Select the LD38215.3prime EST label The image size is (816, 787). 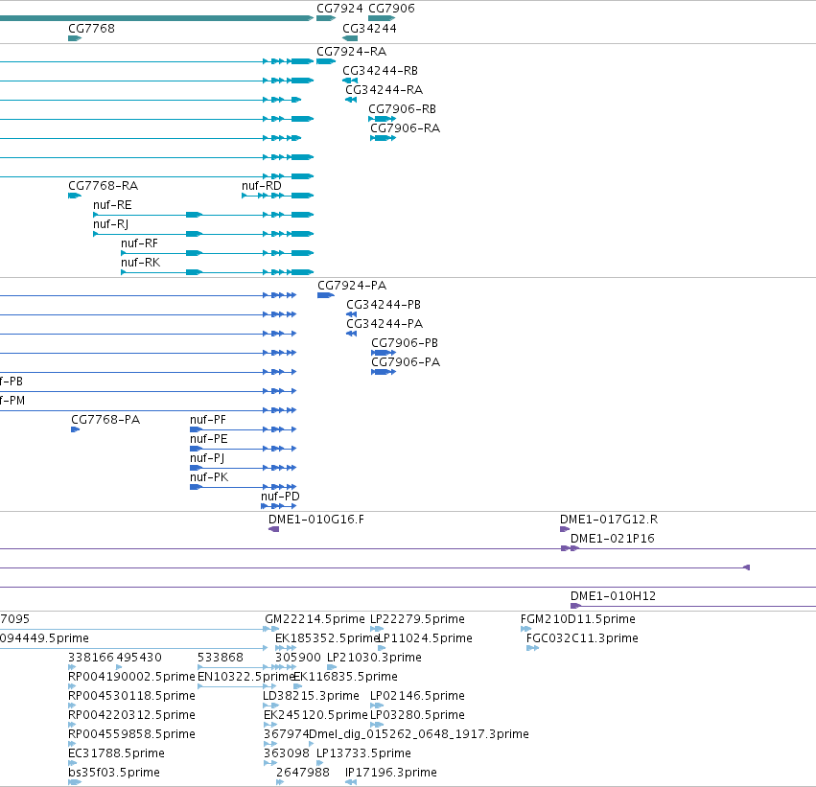(311, 697)
